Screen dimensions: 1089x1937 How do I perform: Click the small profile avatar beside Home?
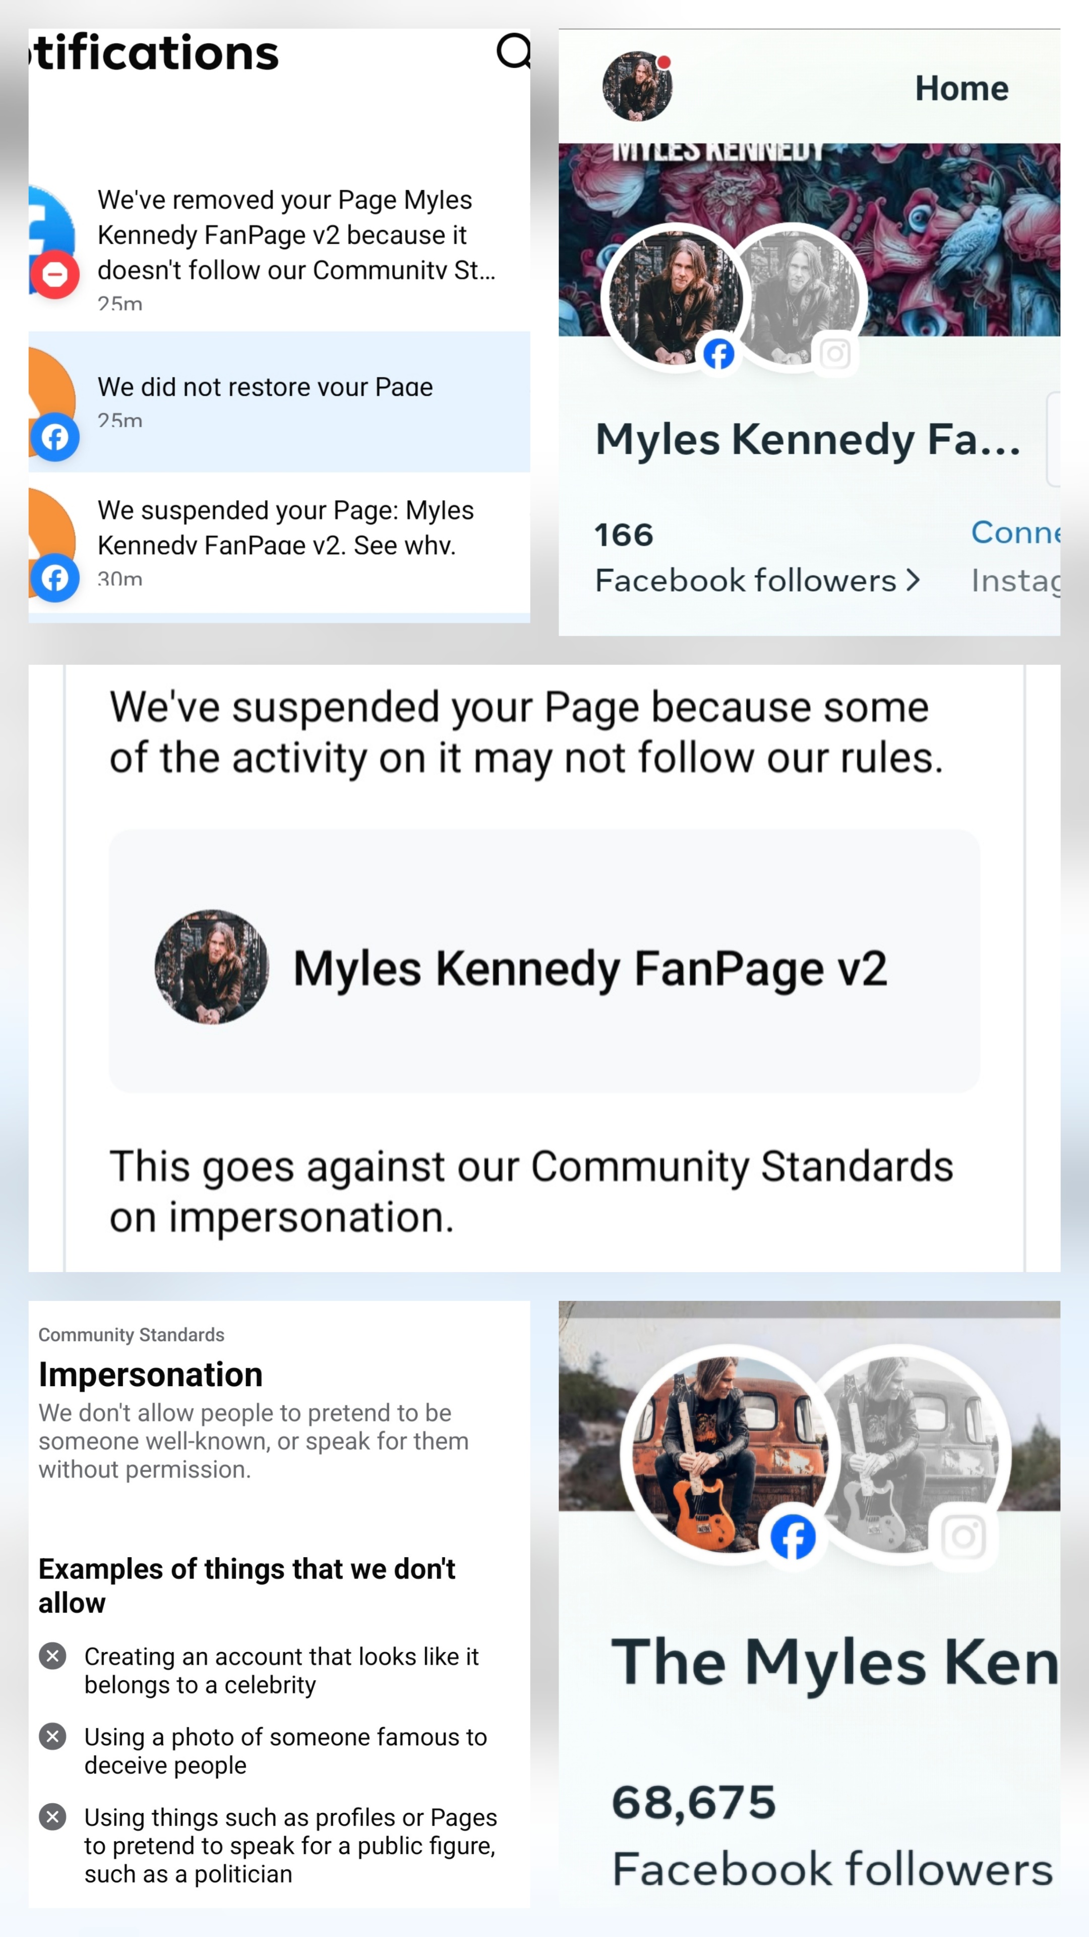637,86
